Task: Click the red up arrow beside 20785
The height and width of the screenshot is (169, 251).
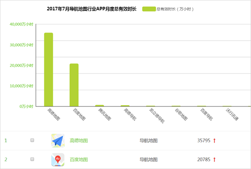Action: 215,159
